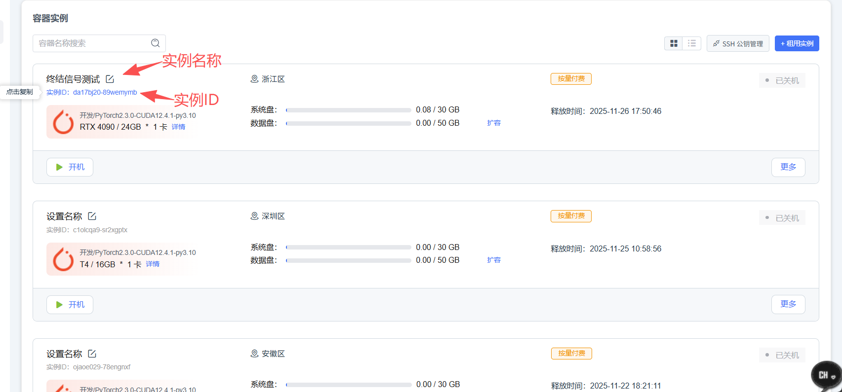The height and width of the screenshot is (392, 842).
Task: Open 详情 for the T4 16GB instance
Action: tap(153, 264)
